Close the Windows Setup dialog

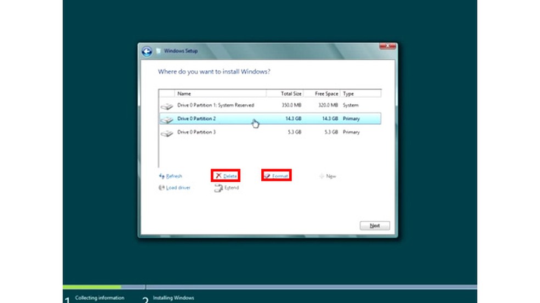click(387, 46)
